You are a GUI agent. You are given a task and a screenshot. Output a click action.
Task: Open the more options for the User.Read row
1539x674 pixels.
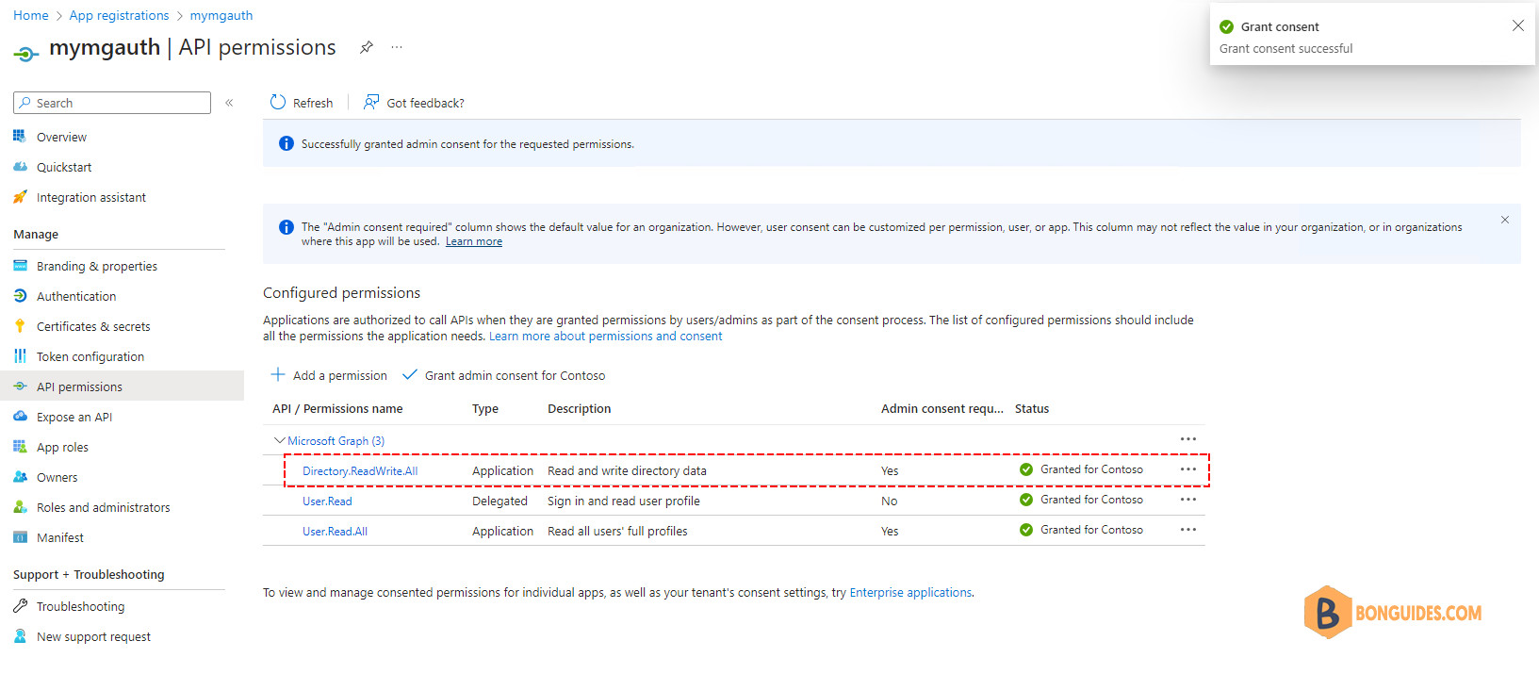pyautogui.click(x=1188, y=500)
